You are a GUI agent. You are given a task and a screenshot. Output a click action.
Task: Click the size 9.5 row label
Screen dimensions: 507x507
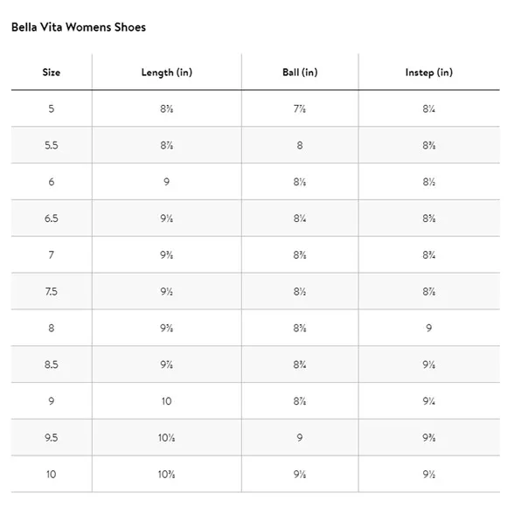(x=52, y=437)
